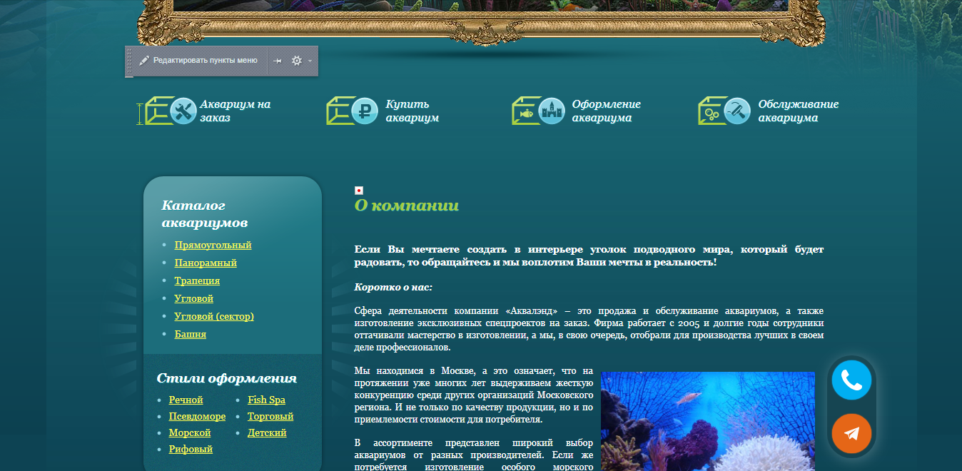Open the Башня catalog link
Viewport: 962px width, 471px height.
[191, 334]
